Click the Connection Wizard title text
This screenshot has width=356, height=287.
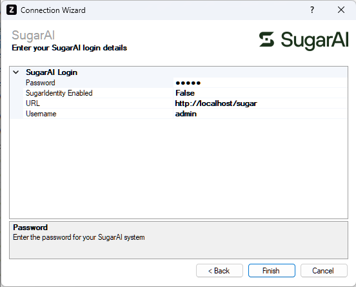(53, 10)
